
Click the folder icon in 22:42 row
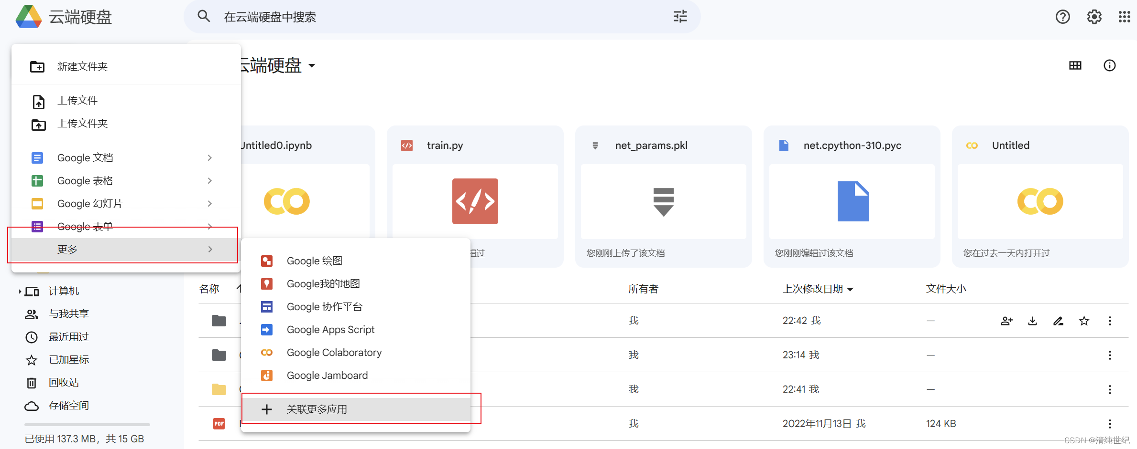pyautogui.click(x=219, y=321)
